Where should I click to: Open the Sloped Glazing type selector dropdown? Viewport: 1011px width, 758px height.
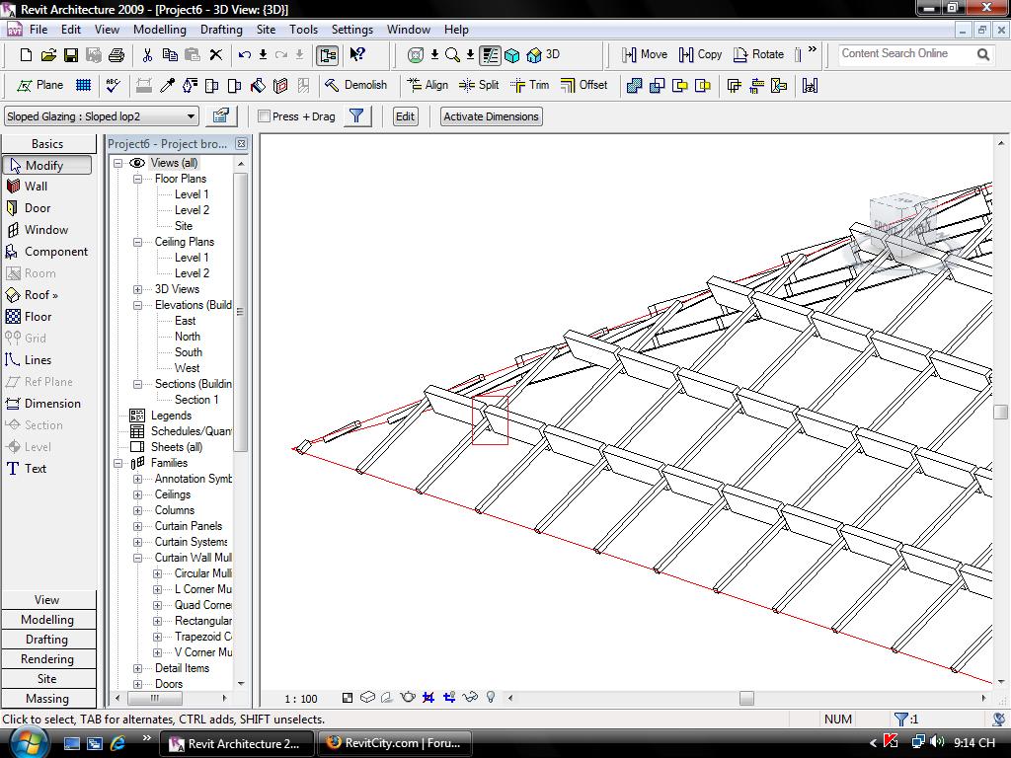[192, 116]
